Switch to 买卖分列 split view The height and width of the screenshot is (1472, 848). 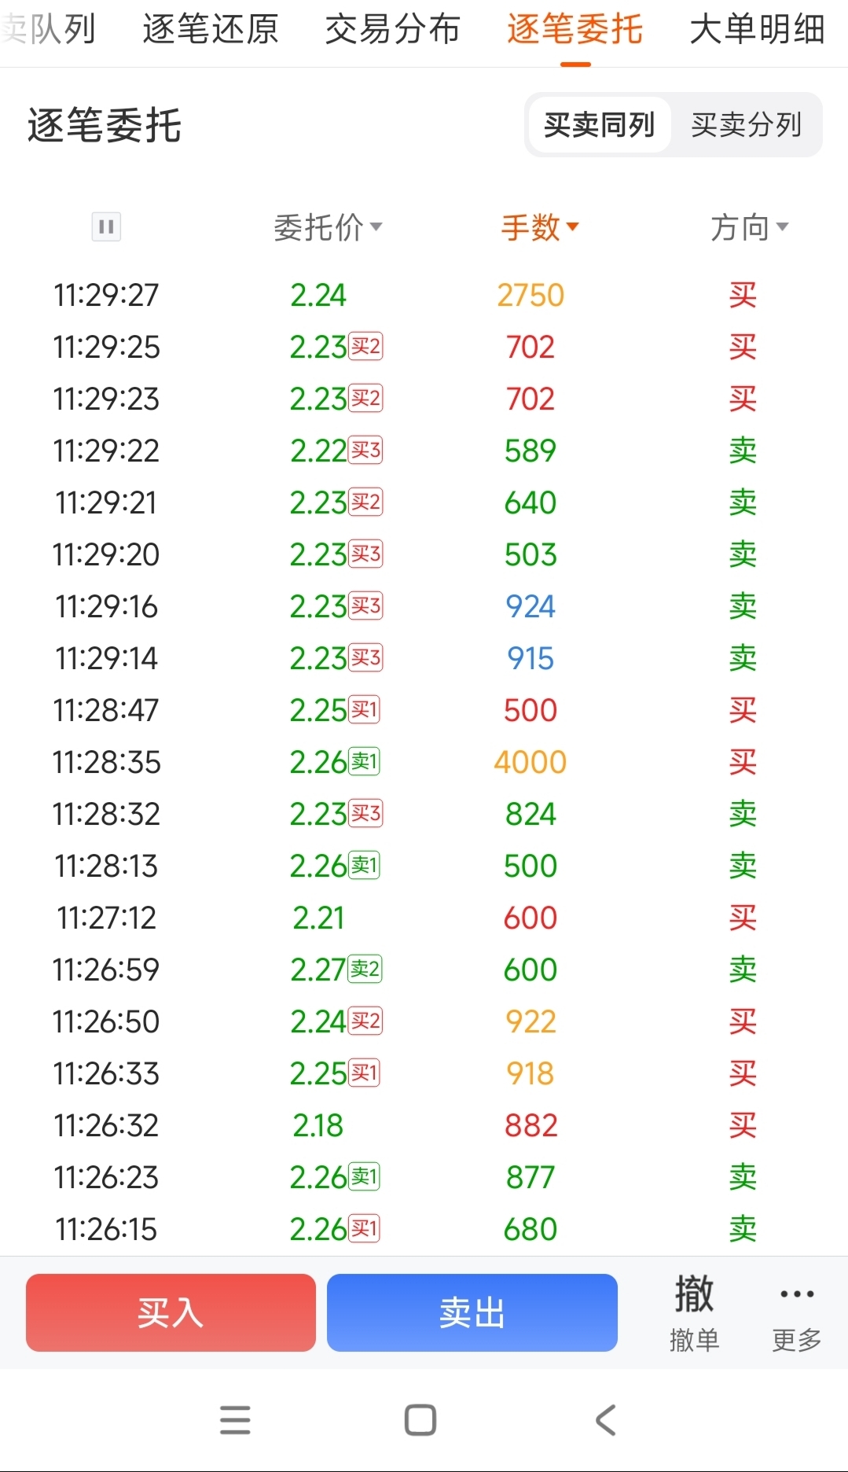[x=747, y=125]
